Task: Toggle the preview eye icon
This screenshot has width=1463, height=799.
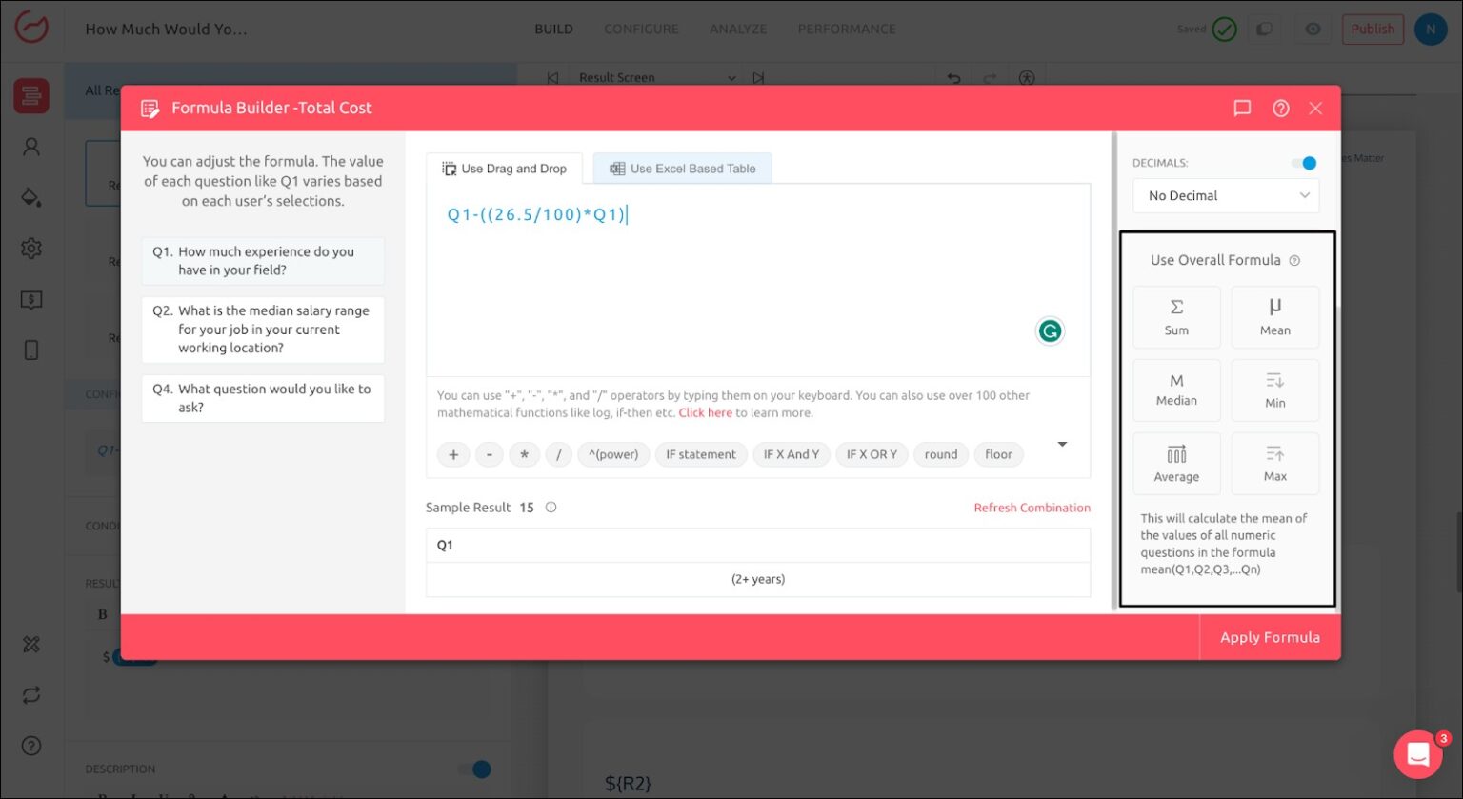Action: coord(1313,30)
